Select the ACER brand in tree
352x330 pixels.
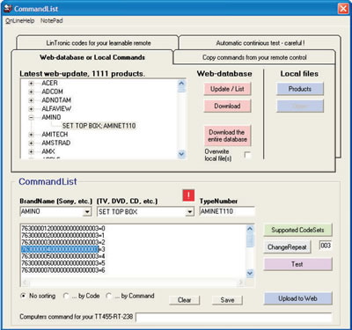(49, 83)
